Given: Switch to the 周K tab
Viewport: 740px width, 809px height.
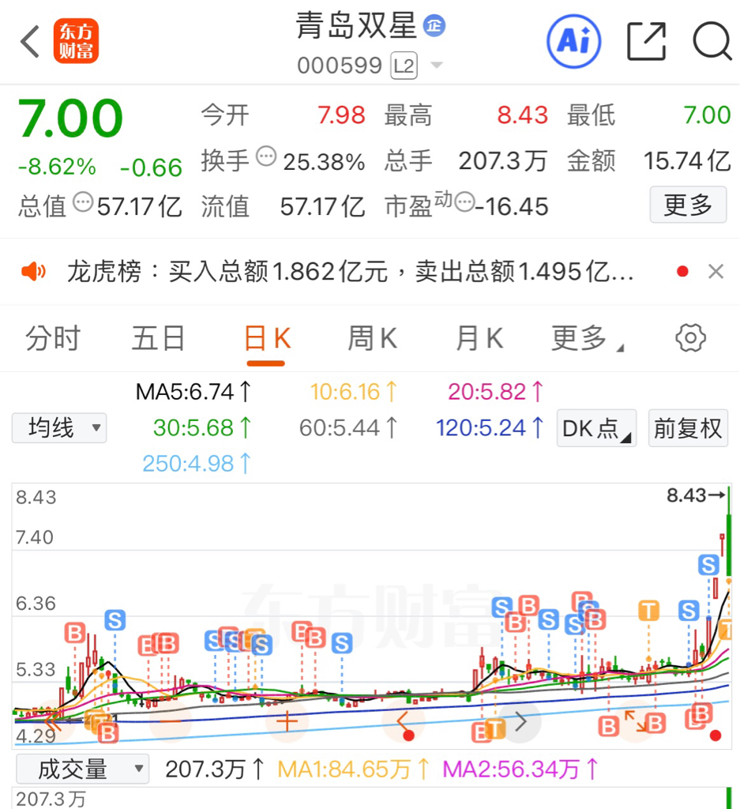Looking at the screenshot, I should click(372, 338).
